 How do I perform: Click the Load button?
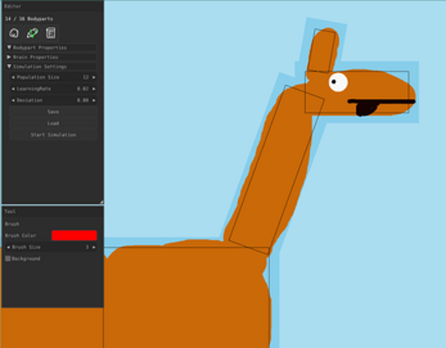pyautogui.click(x=53, y=123)
